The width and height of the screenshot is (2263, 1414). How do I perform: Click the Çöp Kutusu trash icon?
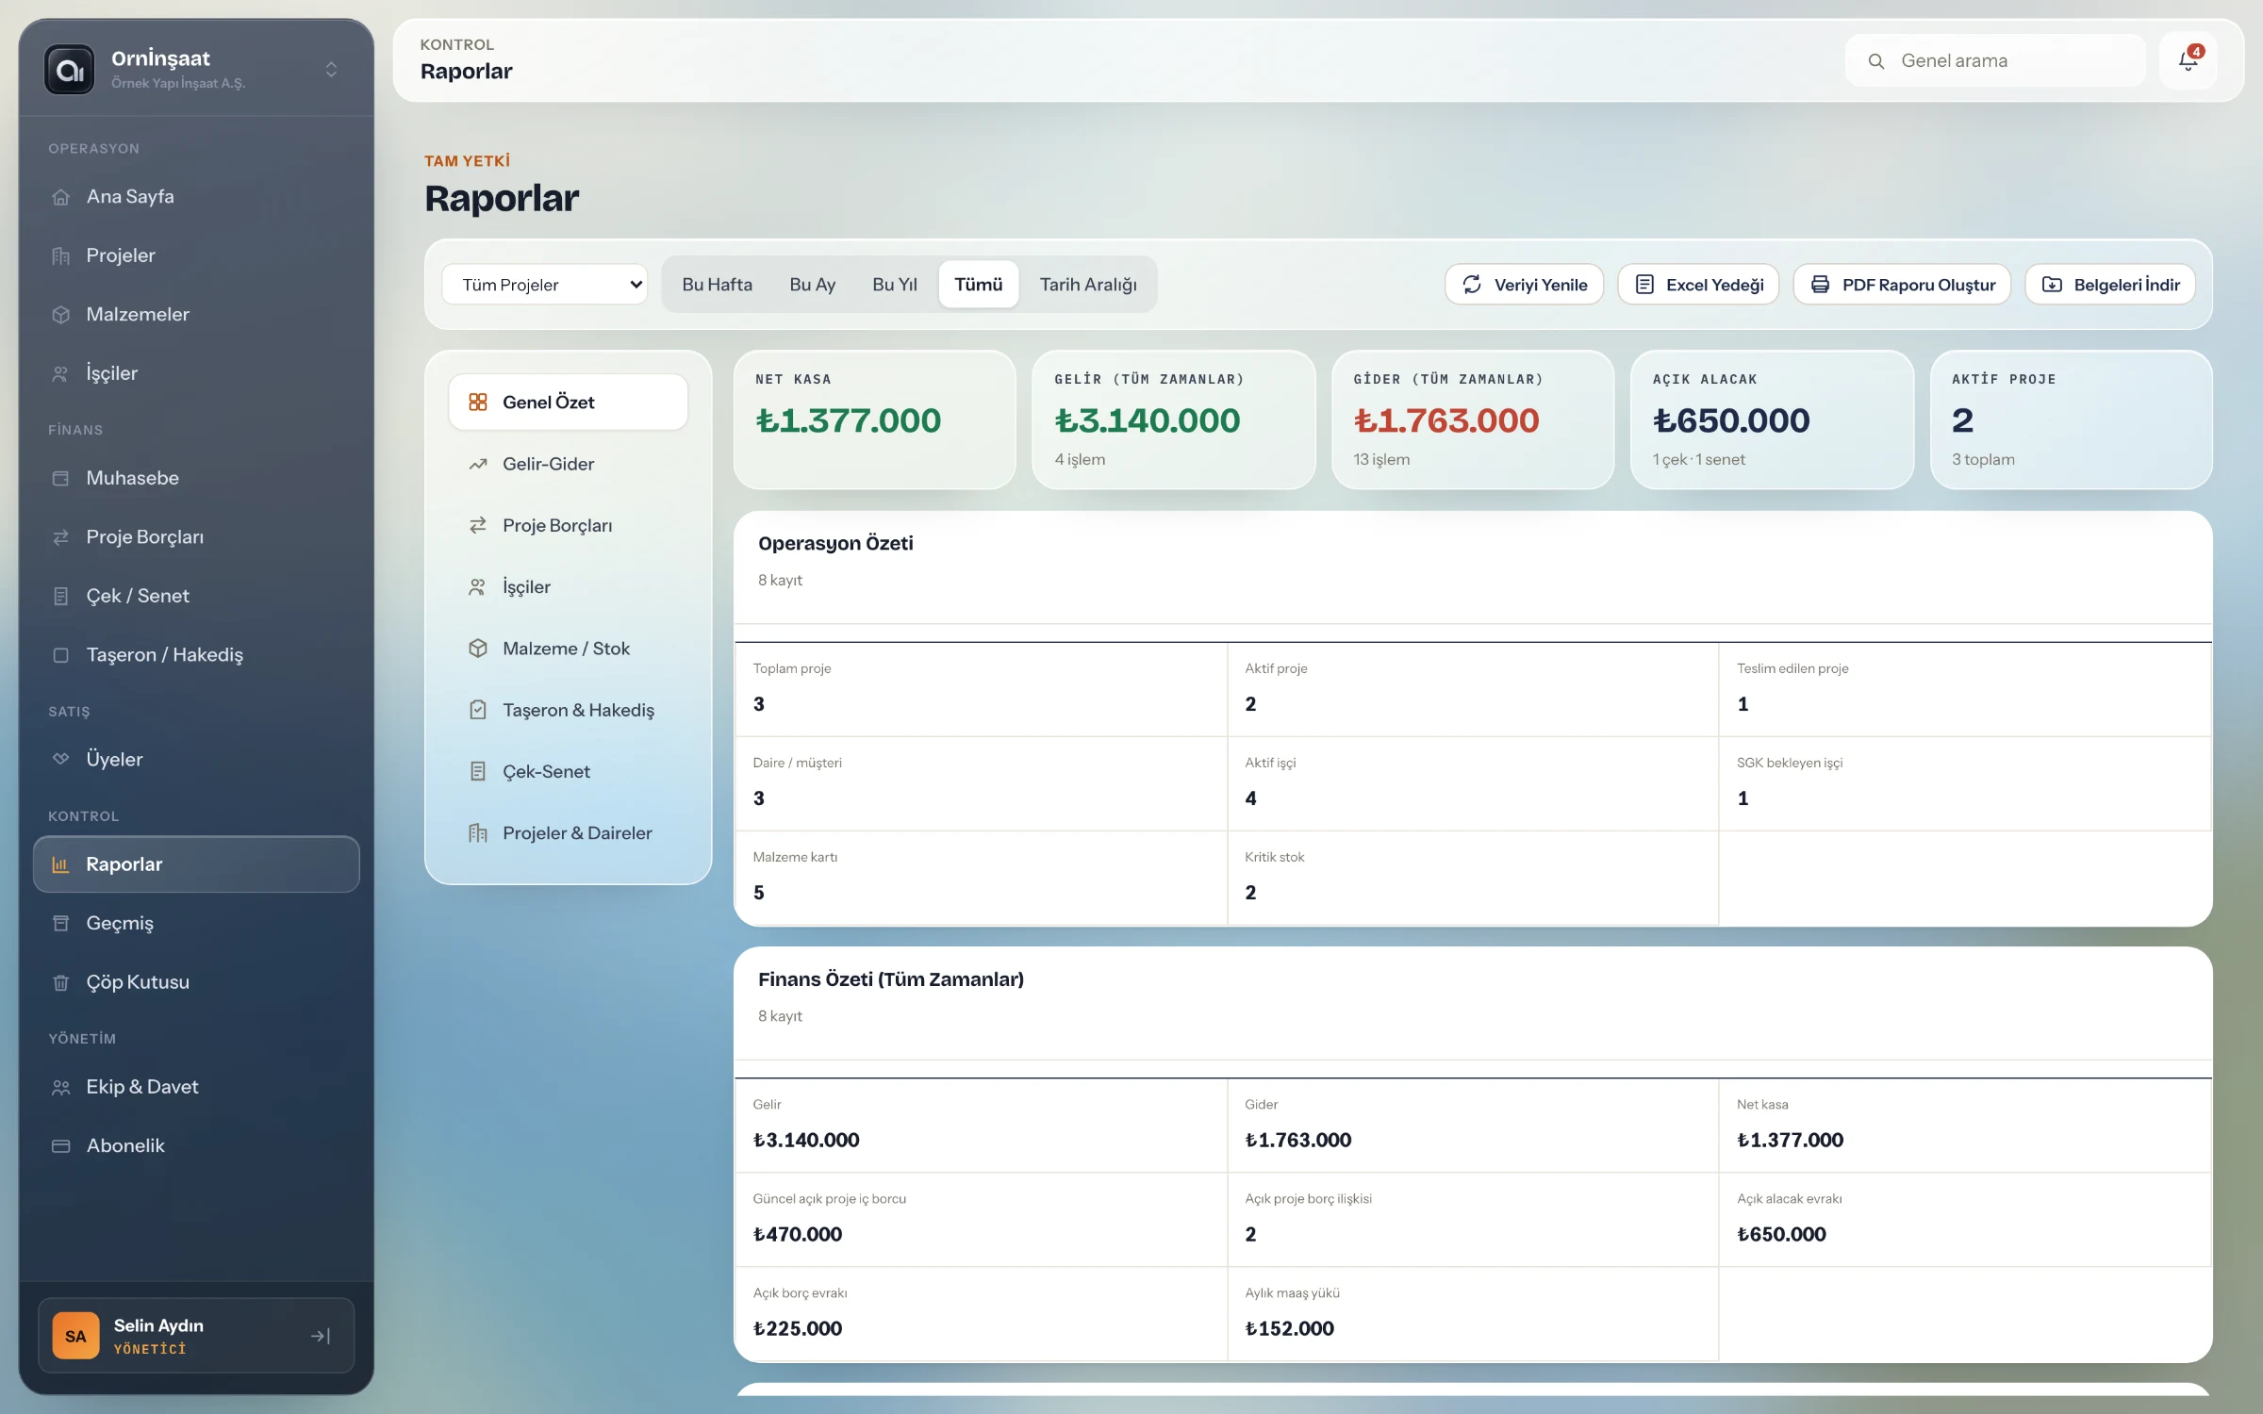61,982
